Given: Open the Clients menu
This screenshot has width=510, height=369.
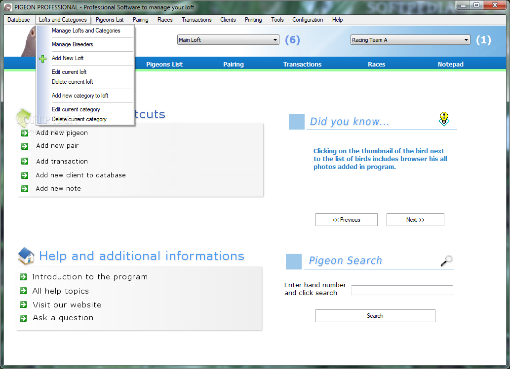Looking at the screenshot, I should click(x=228, y=20).
